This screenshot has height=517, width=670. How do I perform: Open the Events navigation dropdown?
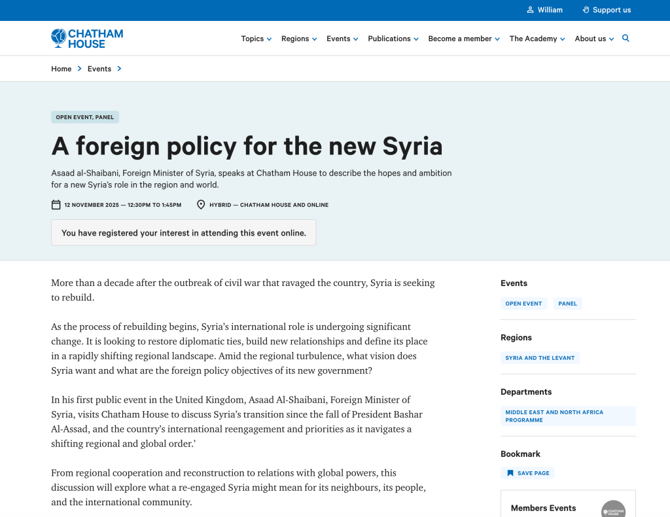coord(342,39)
